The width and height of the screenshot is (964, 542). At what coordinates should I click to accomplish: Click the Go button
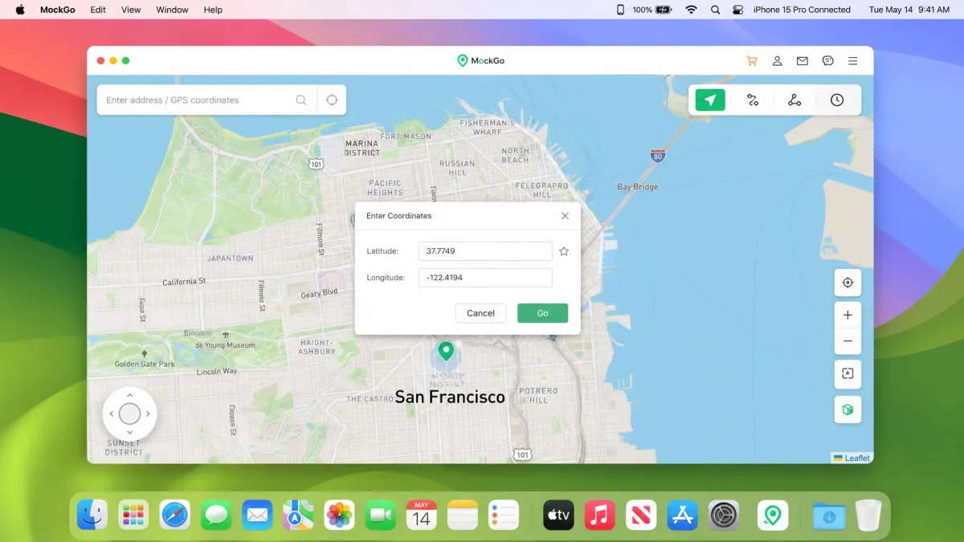tap(542, 313)
